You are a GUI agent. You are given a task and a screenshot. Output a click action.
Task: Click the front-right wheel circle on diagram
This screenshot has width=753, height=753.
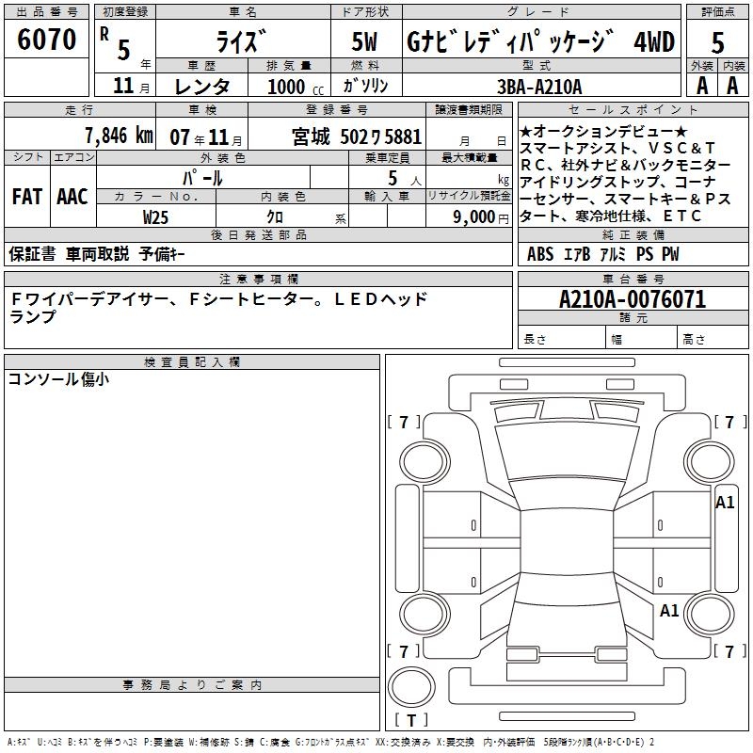click(710, 462)
